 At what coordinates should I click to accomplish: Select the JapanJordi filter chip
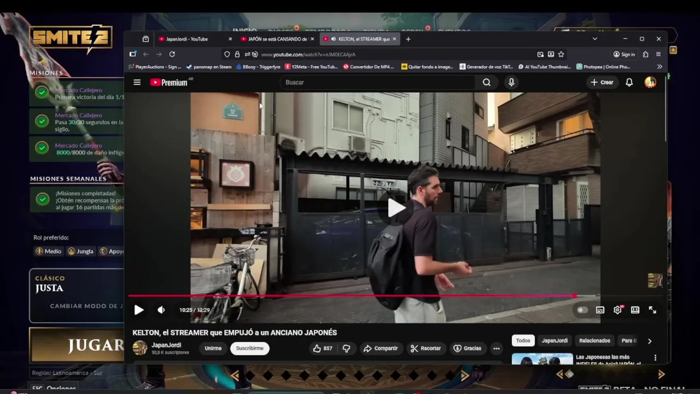click(x=555, y=340)
